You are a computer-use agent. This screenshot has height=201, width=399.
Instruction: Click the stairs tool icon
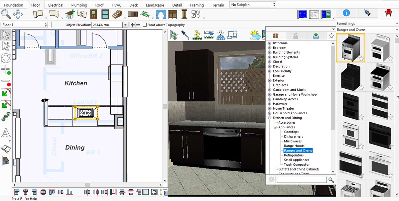(x=117, y=14)
